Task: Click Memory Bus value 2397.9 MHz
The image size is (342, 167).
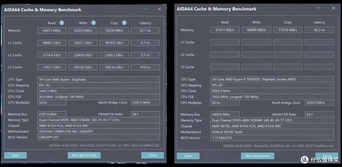Action: pyautogui.click(x=52, y=114)
